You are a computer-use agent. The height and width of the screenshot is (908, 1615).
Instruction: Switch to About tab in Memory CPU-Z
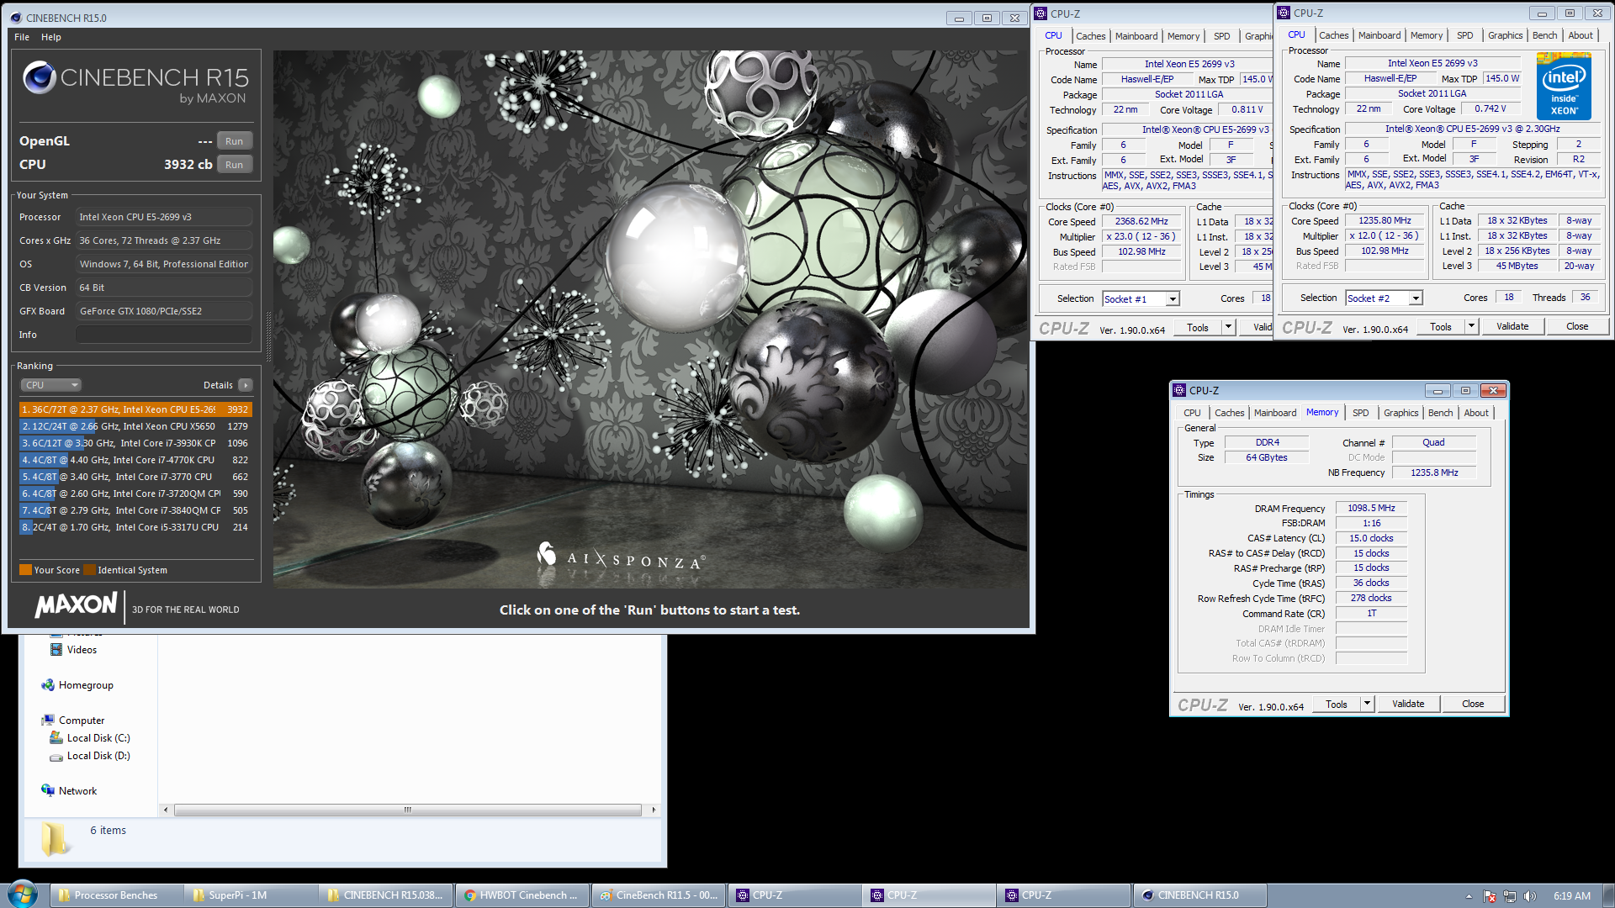[x=1476, y=413]
